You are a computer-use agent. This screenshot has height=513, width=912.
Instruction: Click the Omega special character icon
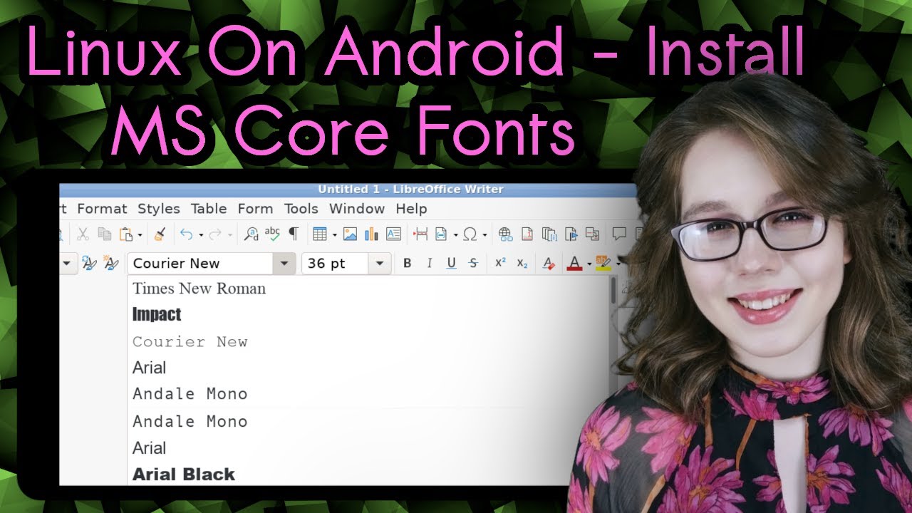click(x=470, y=234)
